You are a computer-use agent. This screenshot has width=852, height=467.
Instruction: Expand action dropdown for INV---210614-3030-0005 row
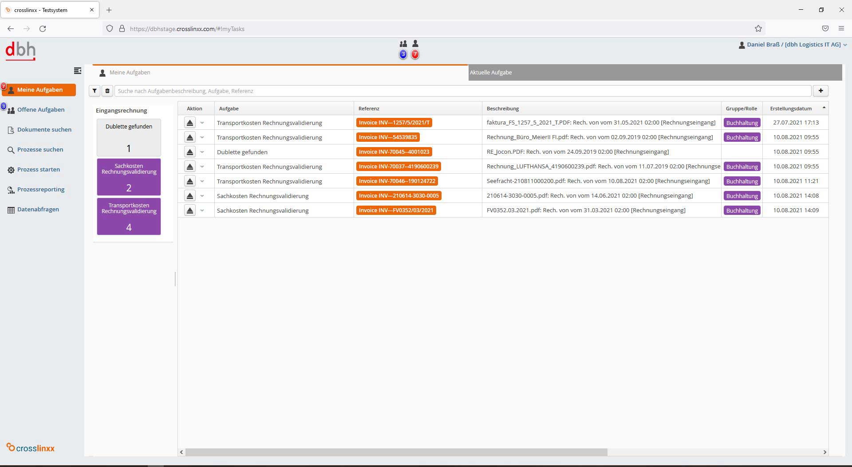[x=202, y=196]
